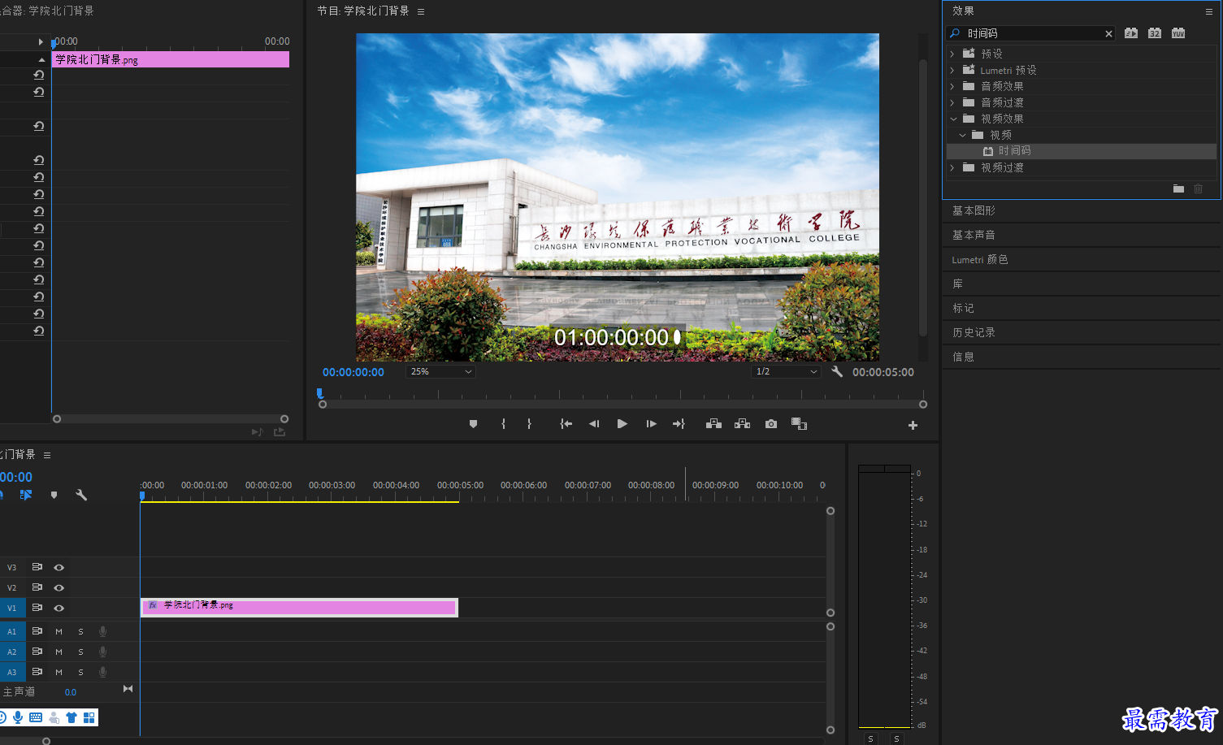
Task: Open Program monitor wrench settings
Action: (837, 371)
